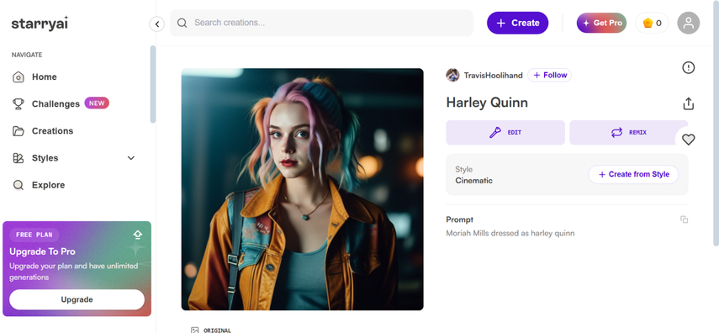Click the Styles palette icon
Viewport: 719px width, 333px height.
18,158
